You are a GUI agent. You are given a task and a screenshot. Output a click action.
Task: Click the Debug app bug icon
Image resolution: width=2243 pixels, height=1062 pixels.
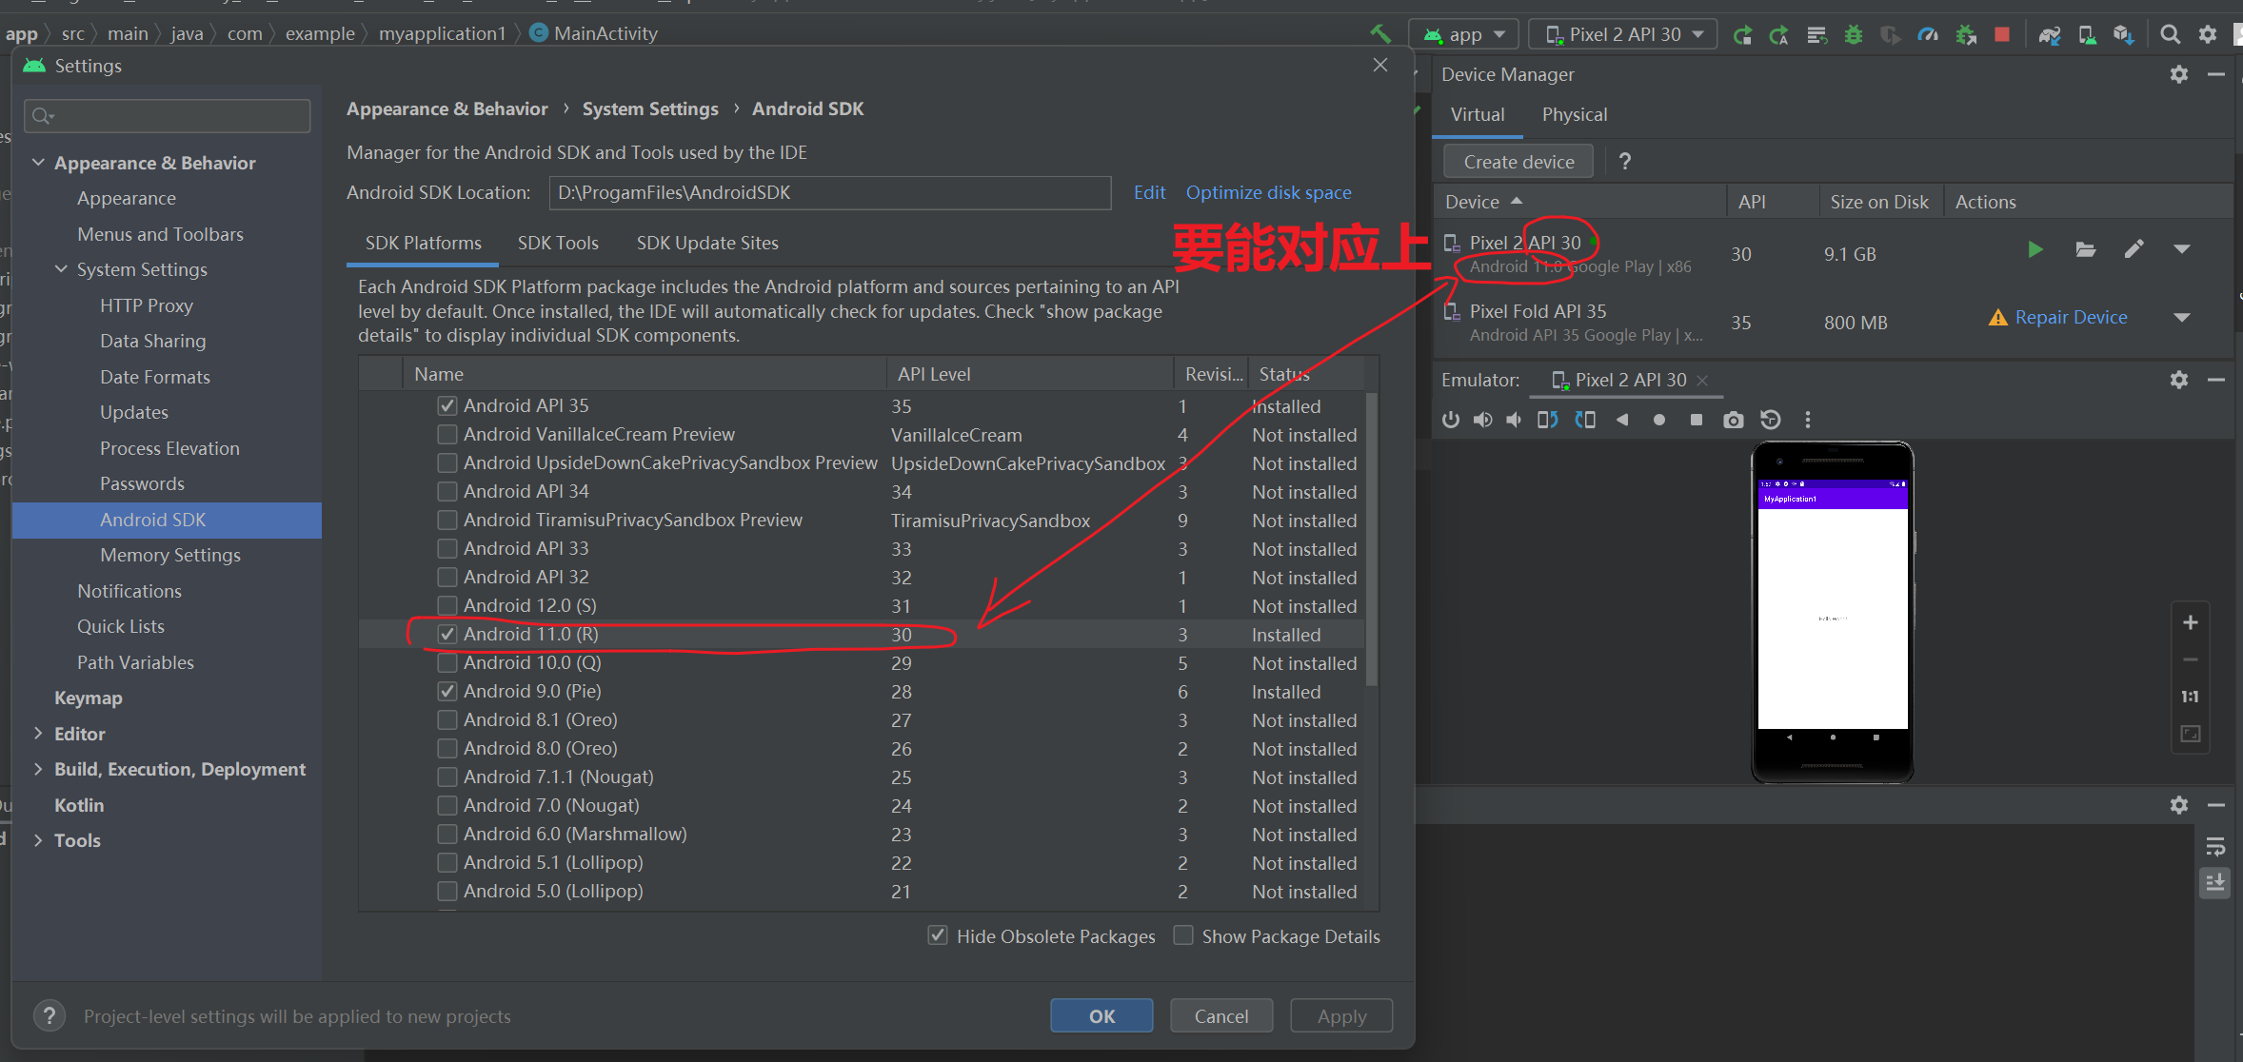pos(1853,35)
